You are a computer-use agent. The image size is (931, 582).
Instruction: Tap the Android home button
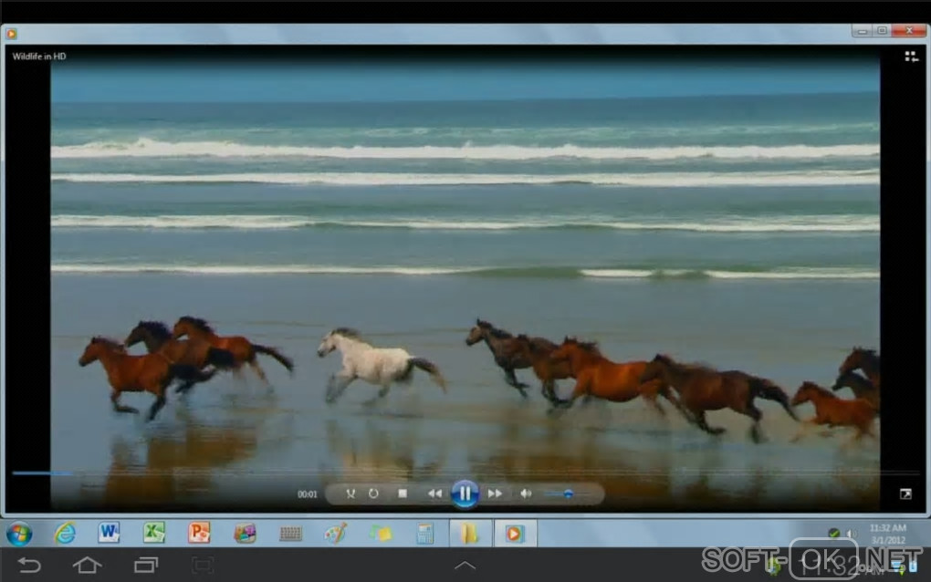(x=88, y=566)
